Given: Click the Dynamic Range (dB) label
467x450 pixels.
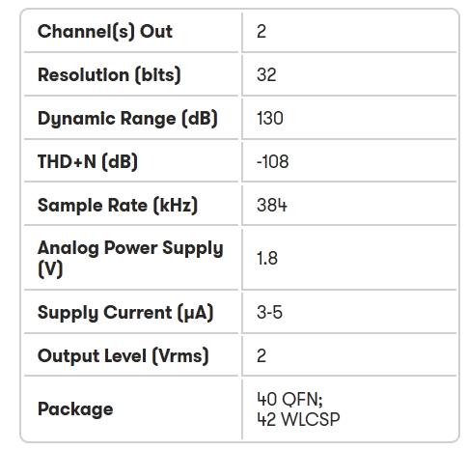Looking at the screenshot, I should point(127,119).
